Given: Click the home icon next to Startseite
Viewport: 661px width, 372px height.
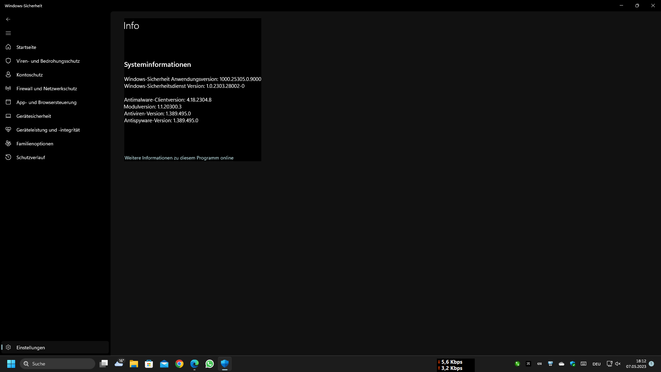Looking at the screenshot, I should coord(8,47).
